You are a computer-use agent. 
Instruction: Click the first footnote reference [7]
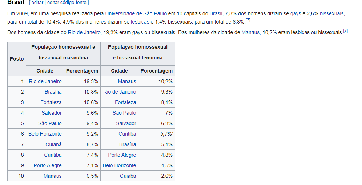pos(248,20)
